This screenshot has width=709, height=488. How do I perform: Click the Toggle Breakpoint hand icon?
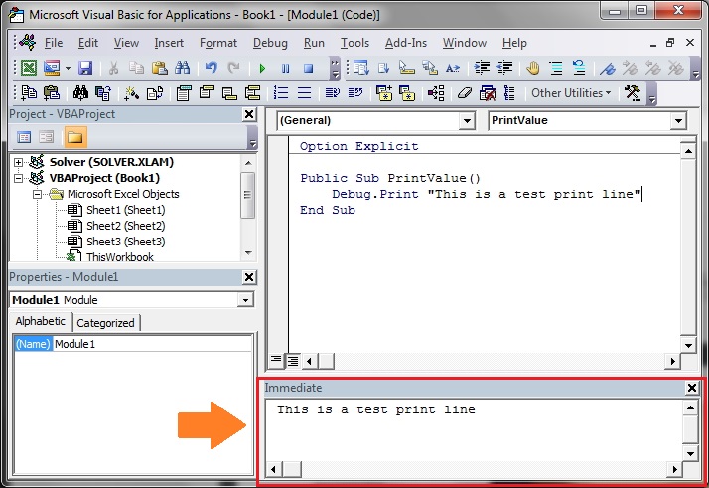point(532,69)
